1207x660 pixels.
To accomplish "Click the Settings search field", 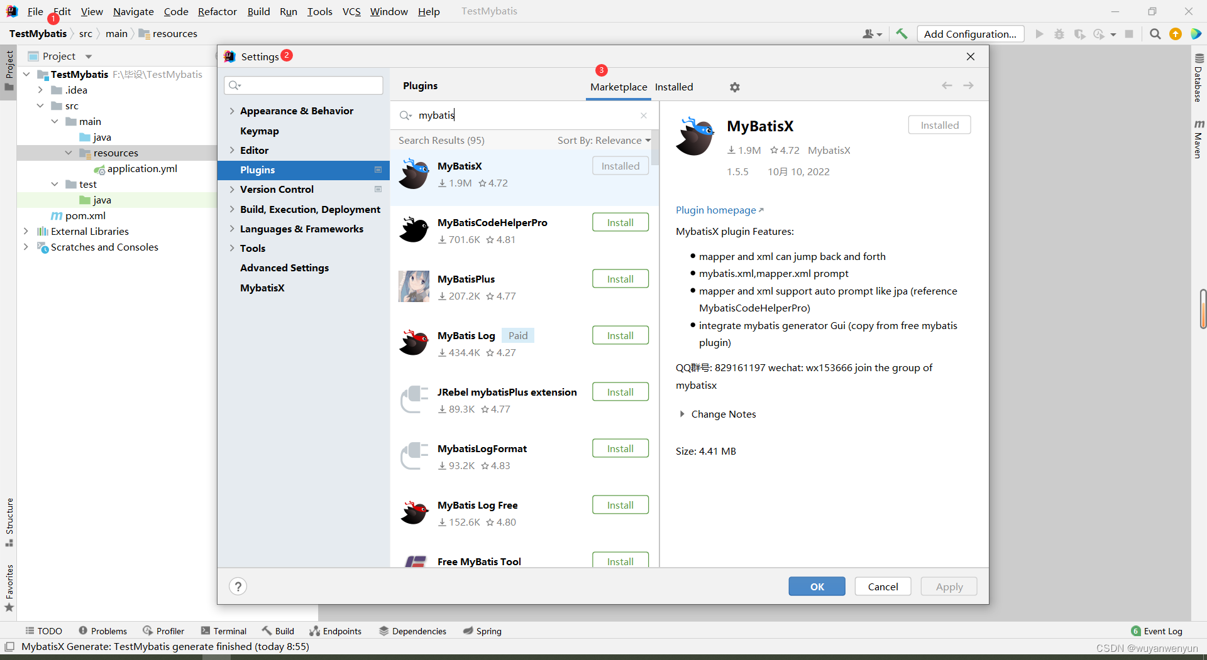I will pos(304,85).
